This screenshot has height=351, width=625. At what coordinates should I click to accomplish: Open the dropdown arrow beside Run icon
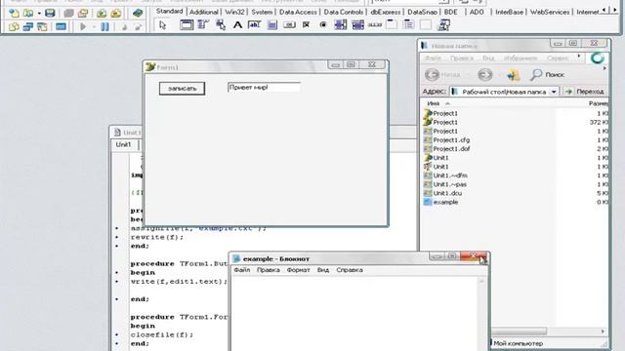pos(94,27)
